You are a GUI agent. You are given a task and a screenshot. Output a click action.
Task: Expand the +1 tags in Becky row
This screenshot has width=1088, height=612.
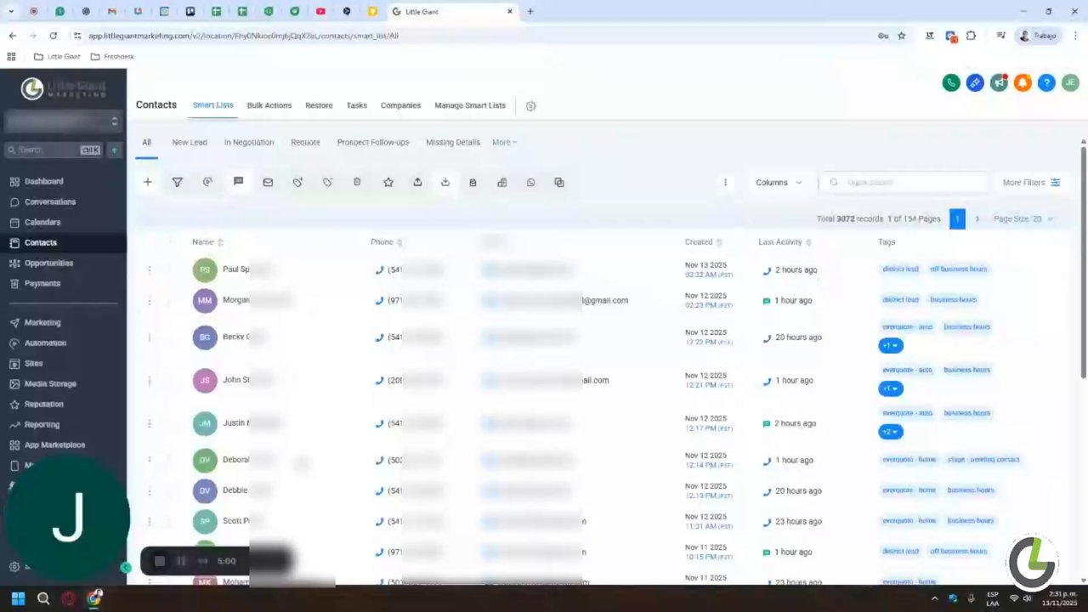tap(891, 345)
